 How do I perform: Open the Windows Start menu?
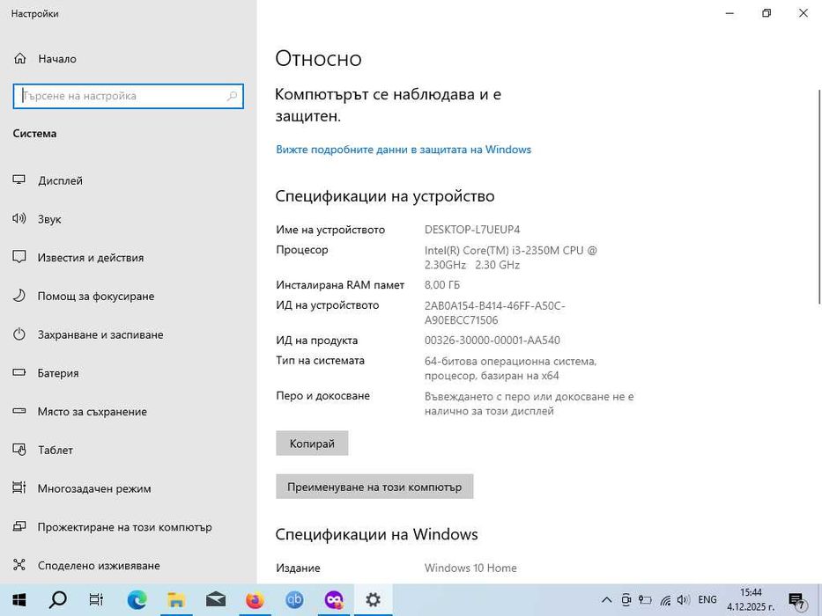[x=19, y=600]
